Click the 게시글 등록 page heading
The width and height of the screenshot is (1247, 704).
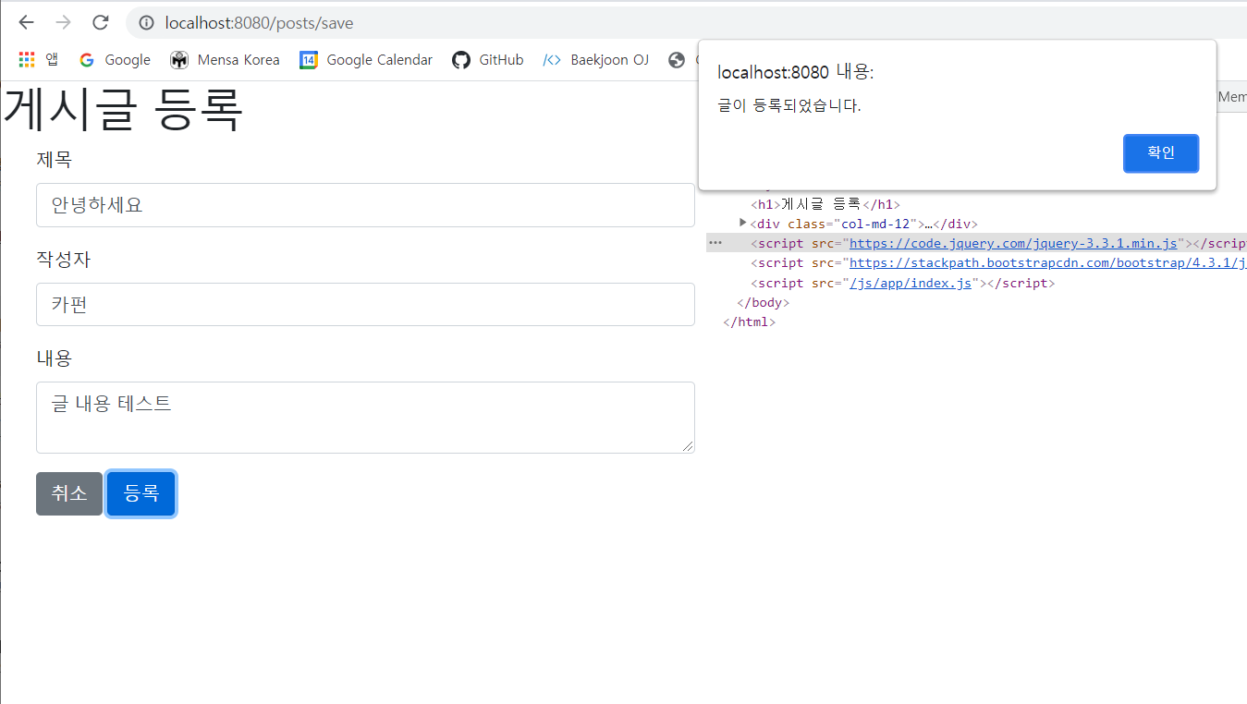[x=123, y=110]
